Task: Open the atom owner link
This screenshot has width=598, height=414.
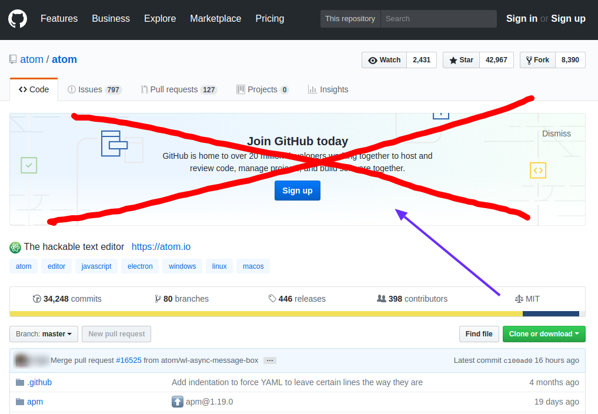Action: pos(32,59)
